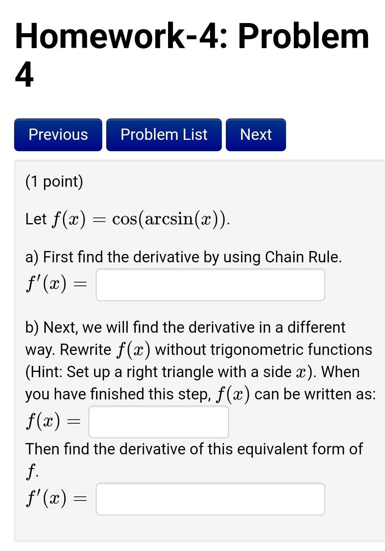This screenshot has height=551, width=385.
Task: Return to the previous homework problem
Action: pyautogui.click(x=58, y=134)
